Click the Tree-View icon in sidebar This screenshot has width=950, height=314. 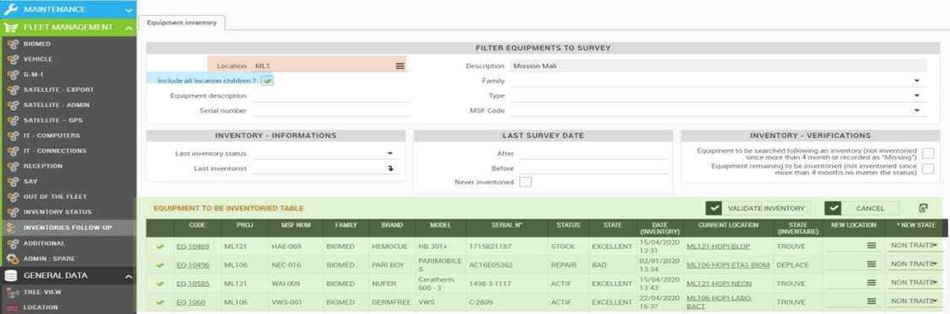12,292
